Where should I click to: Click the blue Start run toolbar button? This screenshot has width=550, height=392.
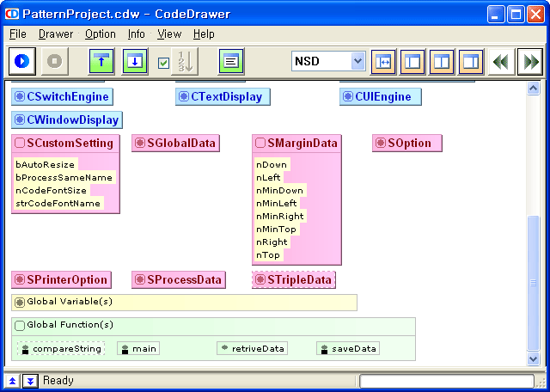click(22, 61)
